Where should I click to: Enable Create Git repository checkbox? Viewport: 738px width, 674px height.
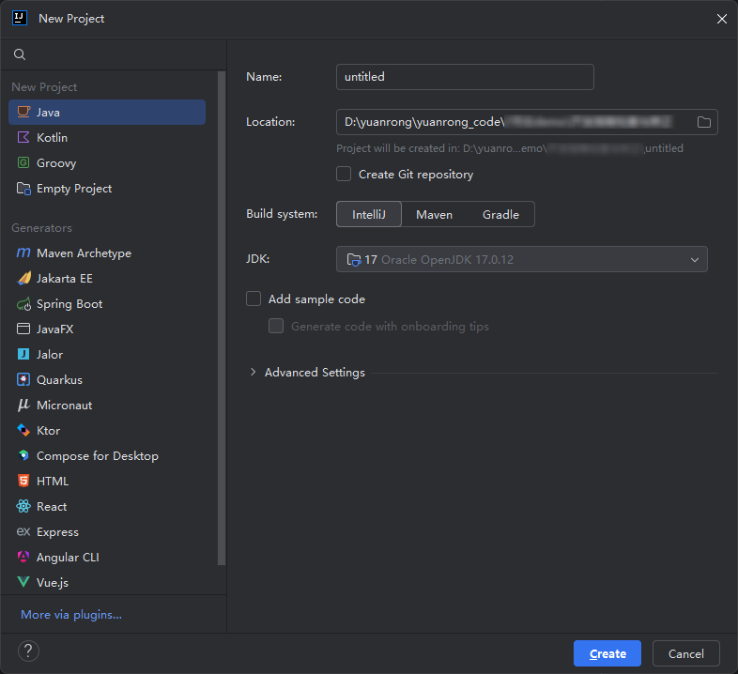click(344, 175)
